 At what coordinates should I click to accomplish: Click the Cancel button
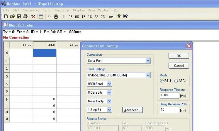point(179,66)
